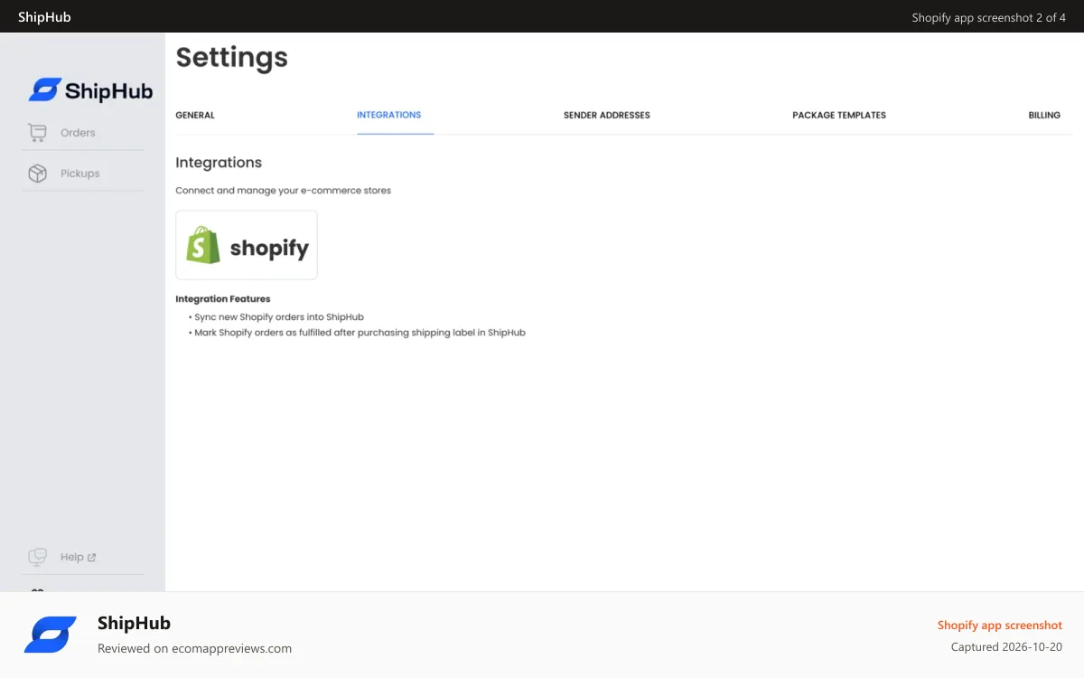Click 'Reviewed on ecomappreviews.com' text
Screen dimensions: 1084x678
click(x=195, y=648)
